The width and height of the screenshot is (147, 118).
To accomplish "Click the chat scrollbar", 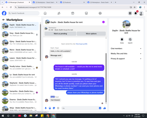I will tap(106, 78).
